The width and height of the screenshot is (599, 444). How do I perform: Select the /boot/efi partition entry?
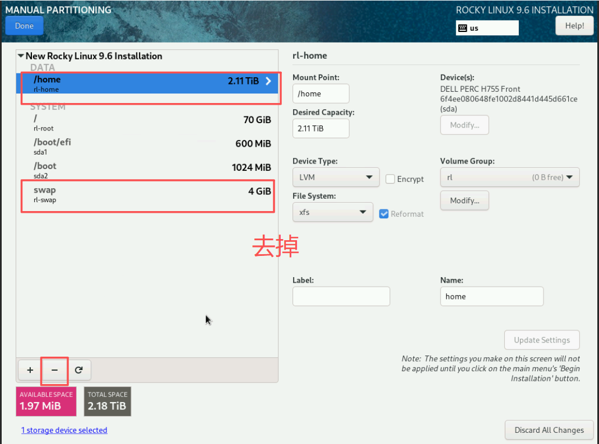(x=147, y=146)
